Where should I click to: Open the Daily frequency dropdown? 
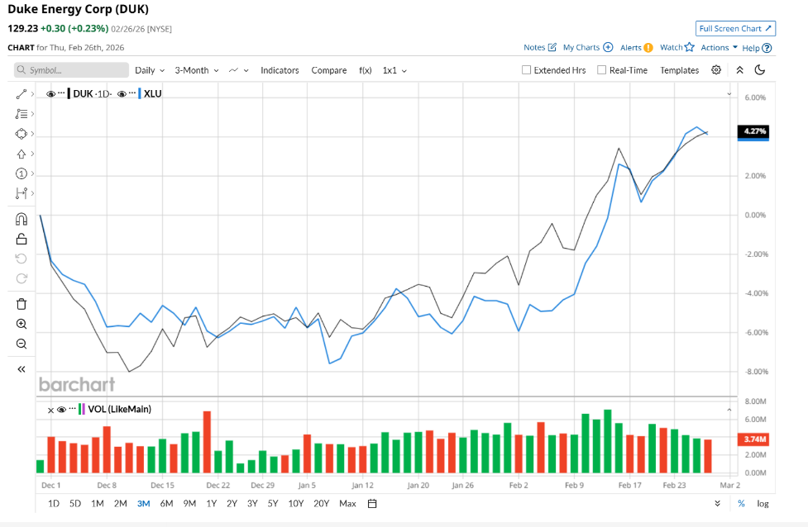coord(150,70)
